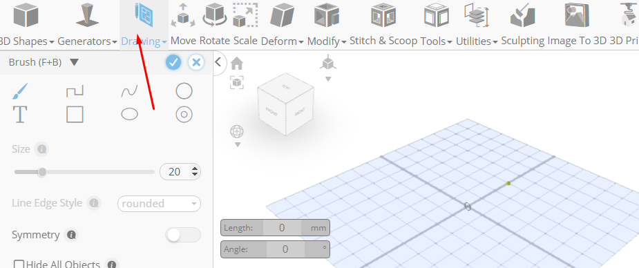This screenshot has width=639, height=268.
Task: Select the paintbrush drawing tool
Action: point(19,91)
